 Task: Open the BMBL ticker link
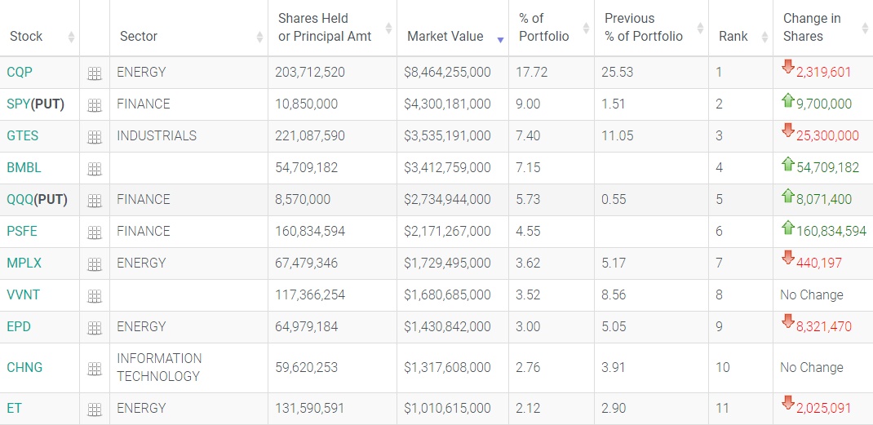pyautogui.click(x=24, y=167)
